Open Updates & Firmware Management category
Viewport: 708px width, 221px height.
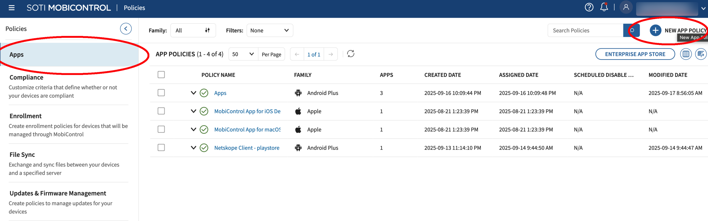(x=69, y=202)
